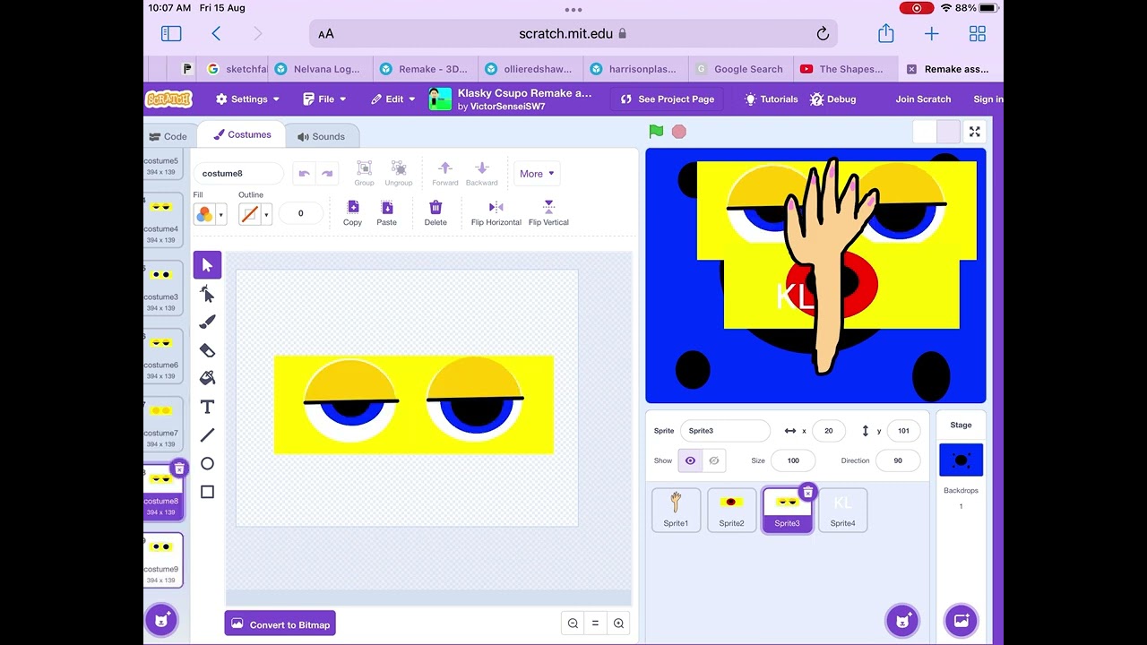Click the Redo arrow icon
The width and height of the screenshot is (1147, 645).
327,174
